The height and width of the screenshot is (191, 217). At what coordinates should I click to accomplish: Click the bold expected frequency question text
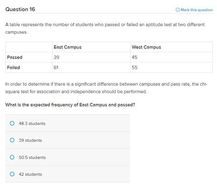coord(70,105)
